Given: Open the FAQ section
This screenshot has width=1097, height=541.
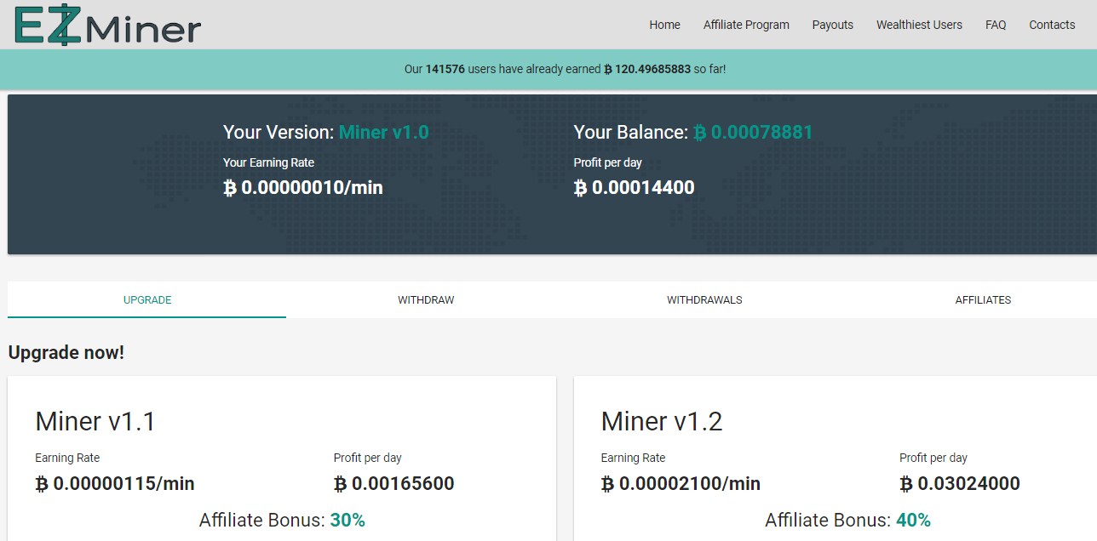Looking at the screenshot, I should click(995, 25).
